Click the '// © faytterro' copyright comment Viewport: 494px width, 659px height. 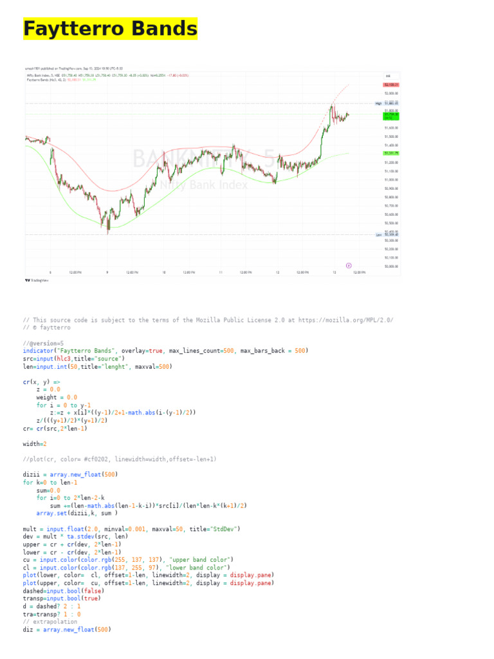[x=49, y=328]
